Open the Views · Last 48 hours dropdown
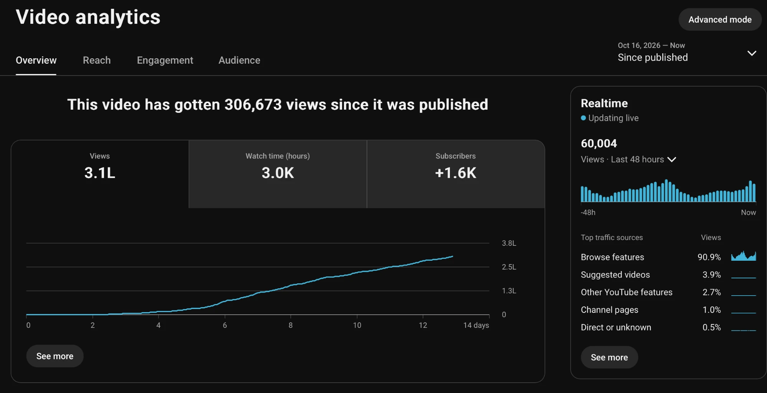The height and width of the screenshot is (393, 767). pyautogui.click(x=628, y=160)
